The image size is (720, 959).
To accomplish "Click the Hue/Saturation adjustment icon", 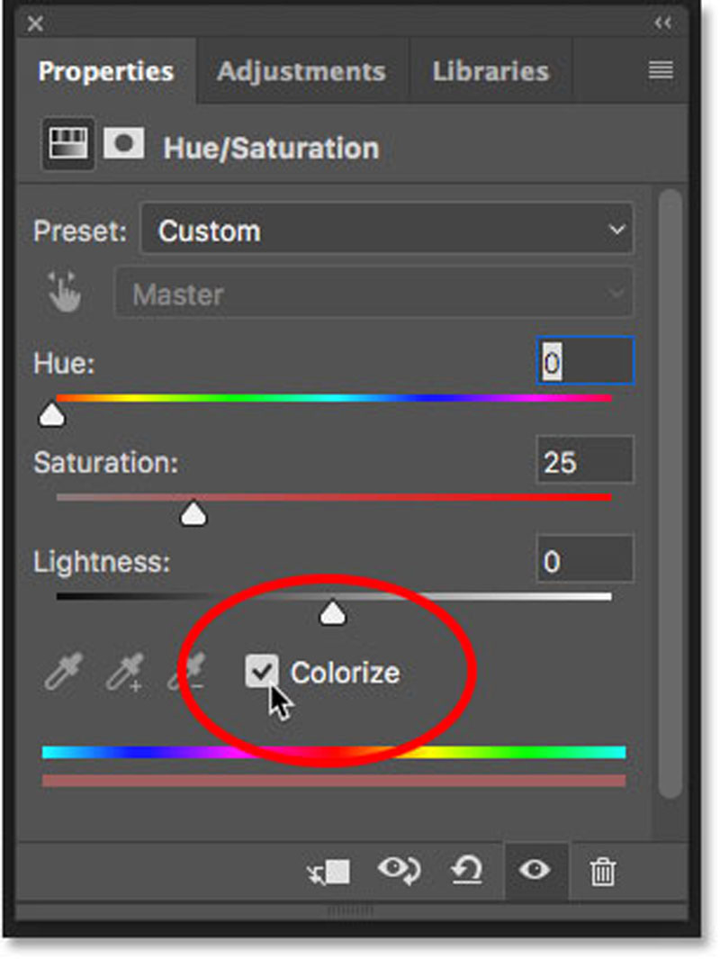I will pyautogui.click(x=68, y=146).
